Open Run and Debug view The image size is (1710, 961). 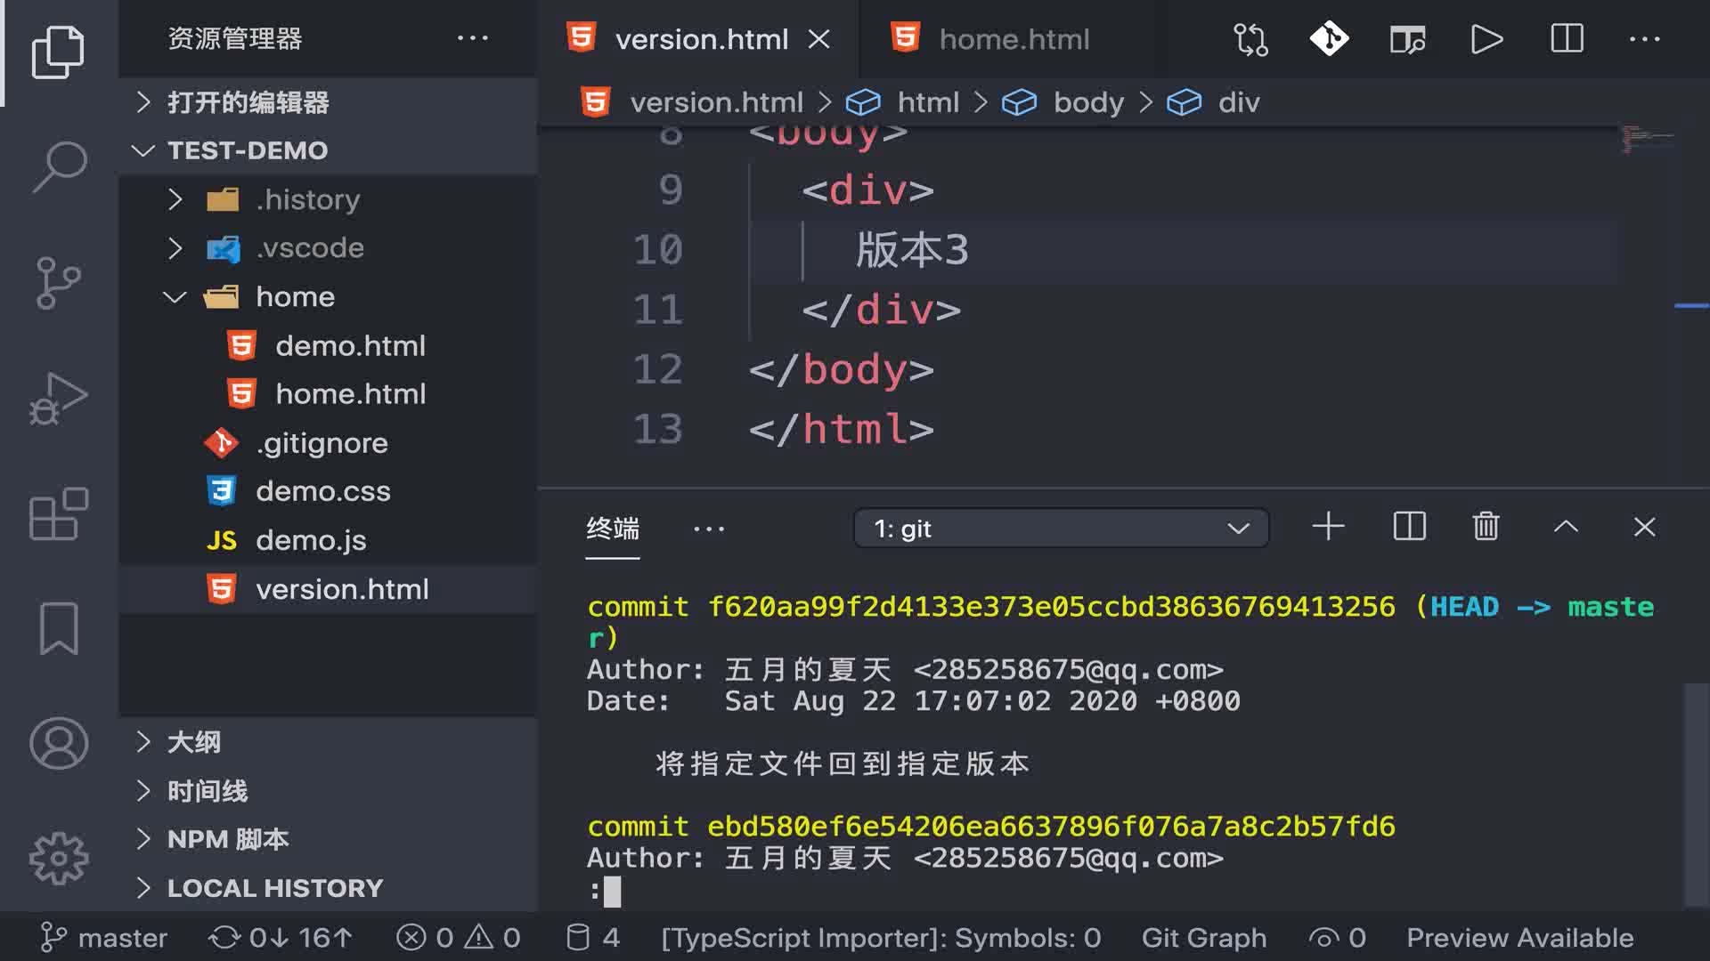(x=59, y=399)
